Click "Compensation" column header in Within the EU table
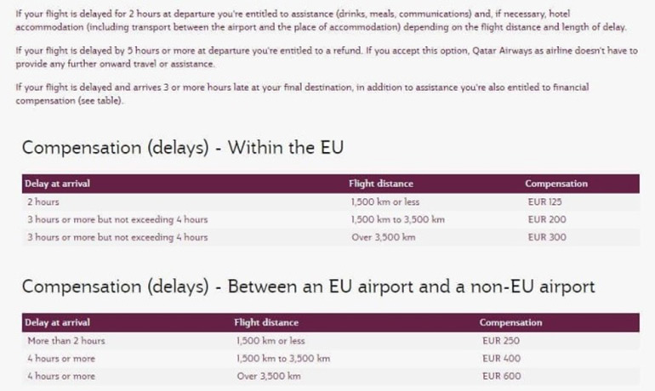 (x=555, y=184)
